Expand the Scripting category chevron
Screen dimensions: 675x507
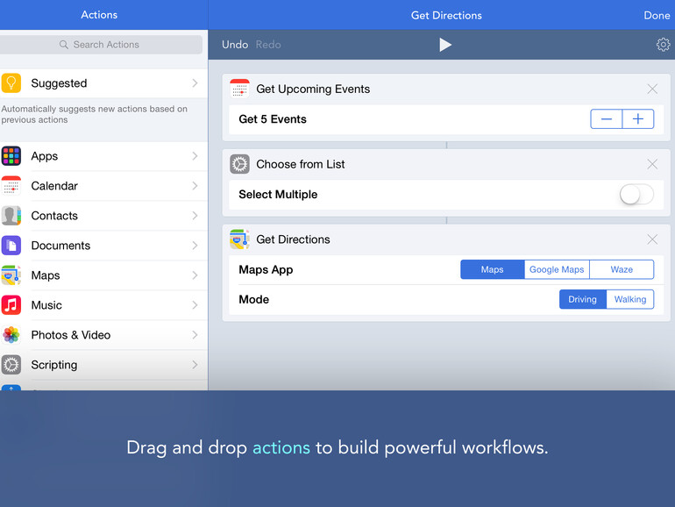(195, 365)
